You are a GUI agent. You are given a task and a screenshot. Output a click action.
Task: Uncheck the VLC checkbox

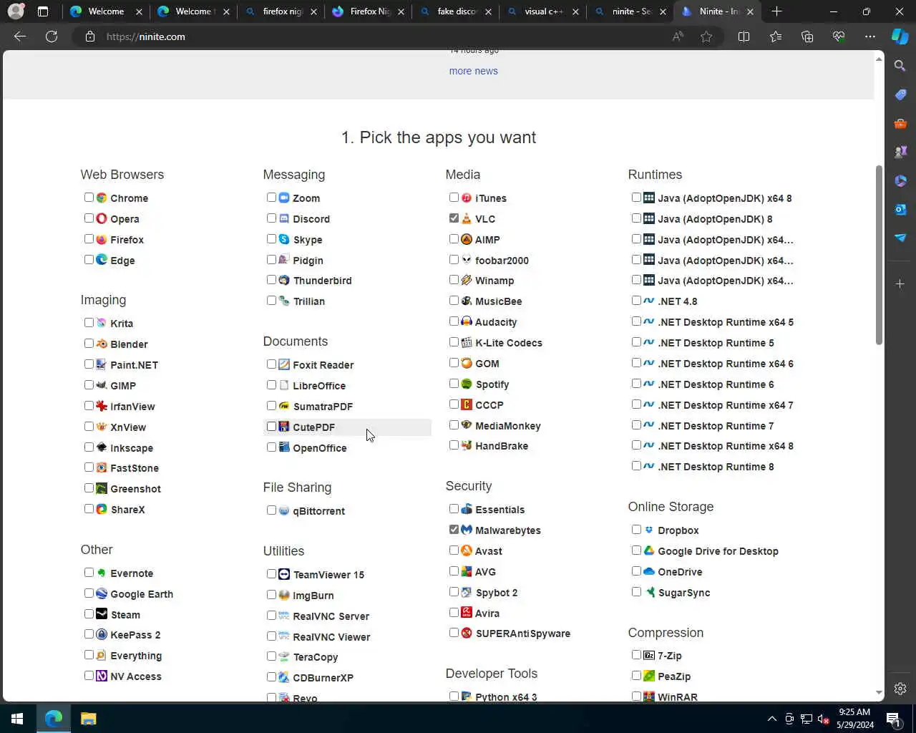point(454,218)
